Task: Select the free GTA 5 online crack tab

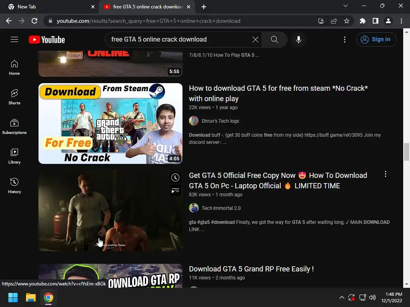Action: [x=146, y=7]
